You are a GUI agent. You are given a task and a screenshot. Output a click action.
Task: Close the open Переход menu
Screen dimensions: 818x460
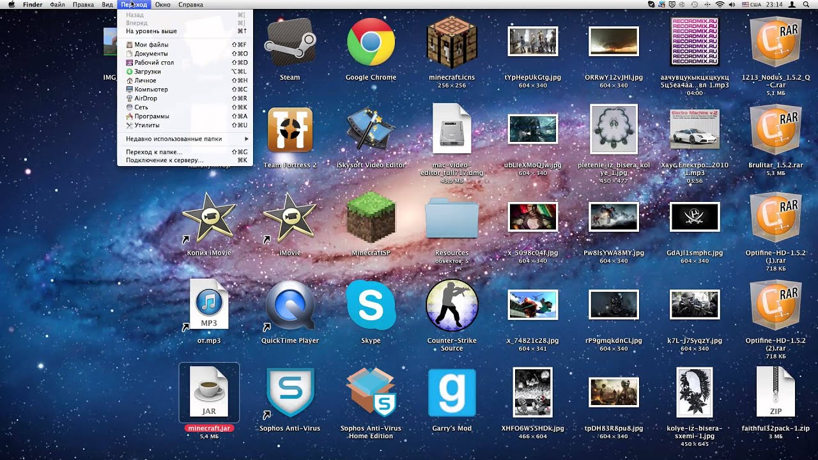[134, 4]
